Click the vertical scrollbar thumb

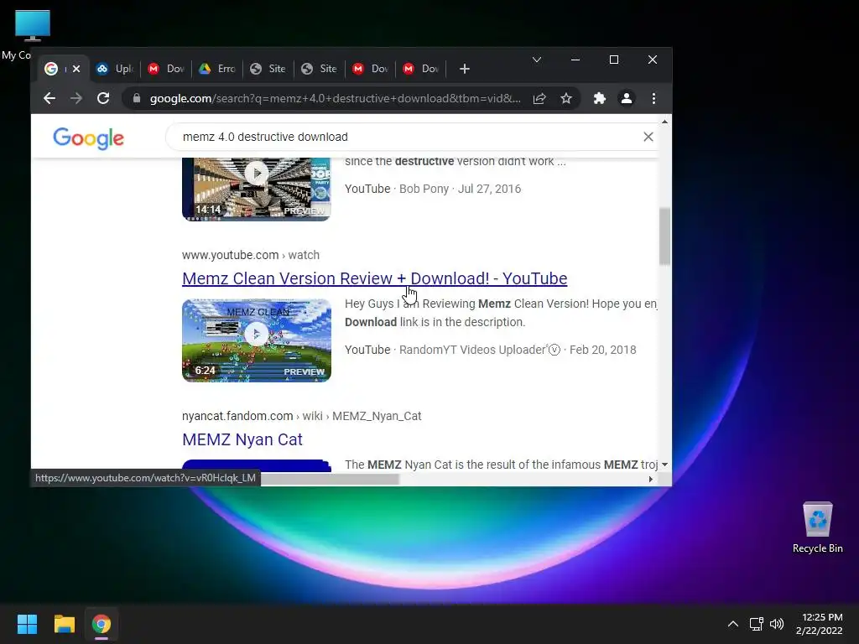pos(664,236)
